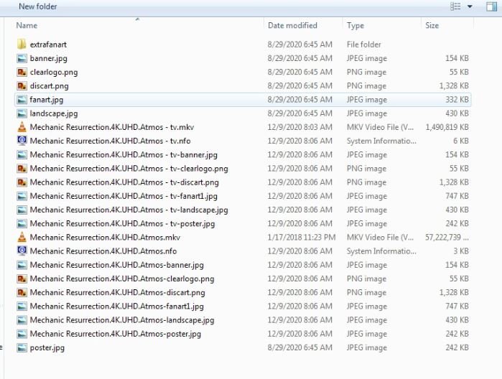The width and height of the screenshot is (502, 379).
Task: Select Mechanic Resurrection.4K.UHD.Atmos - tv.nfo name
Action: 110,141
